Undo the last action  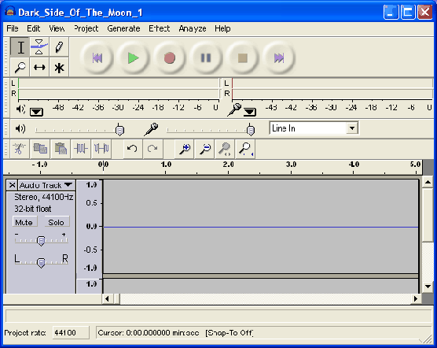132,149
